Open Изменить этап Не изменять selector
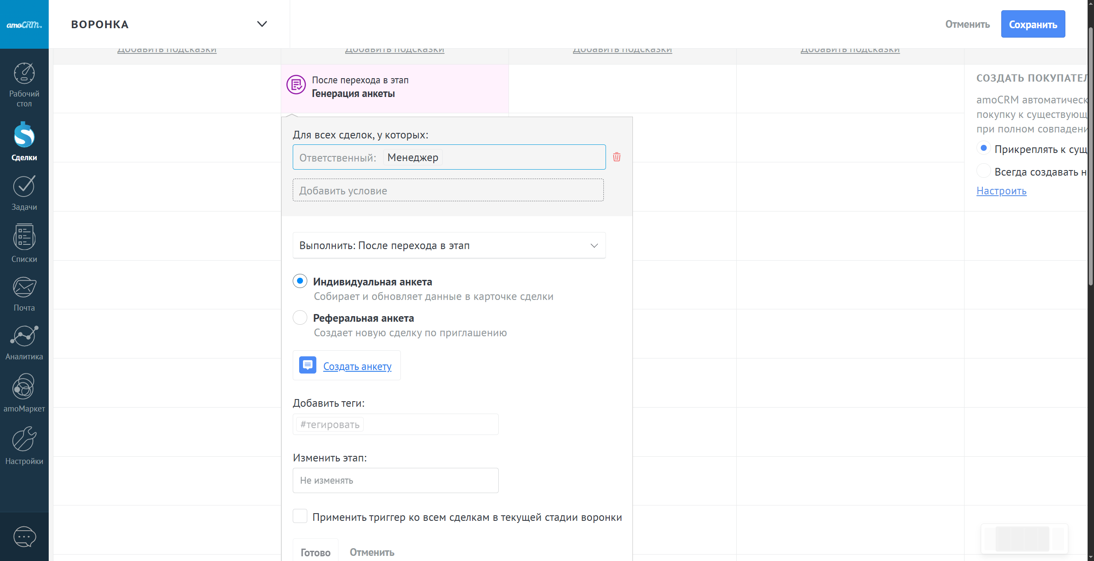The height and width of the screenshot is (561, 1094). coord(395,480)
